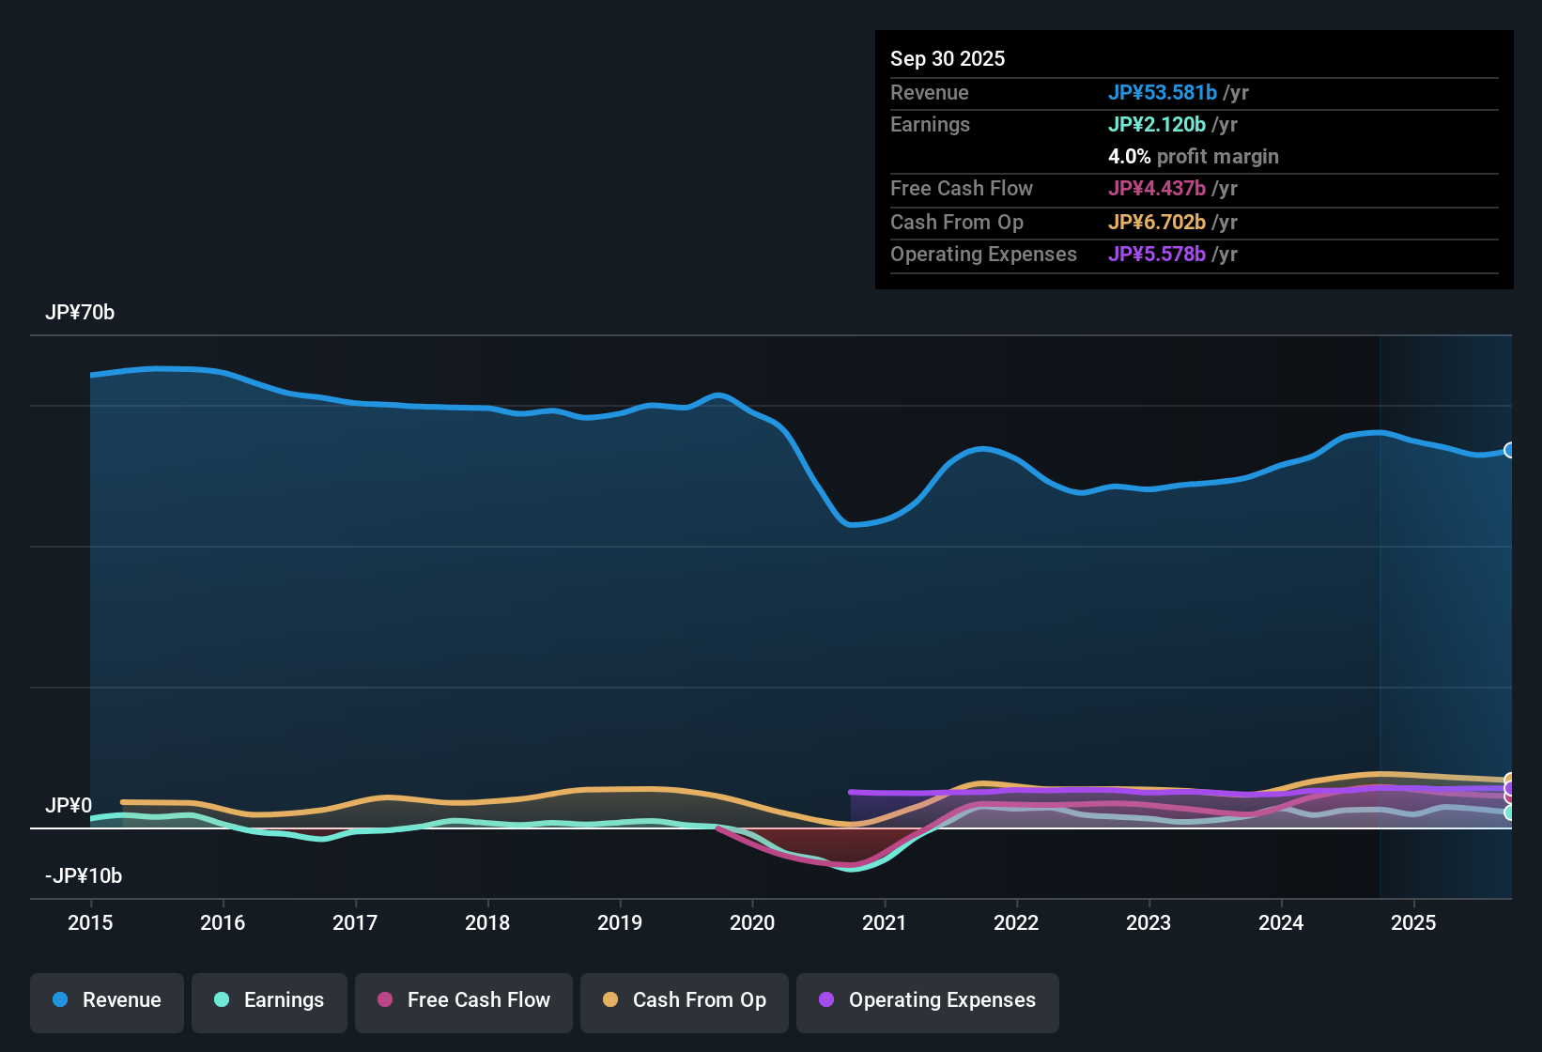Select the Revenue data point marker on the chart
1542x1052 pixels.
point(1508,451)
